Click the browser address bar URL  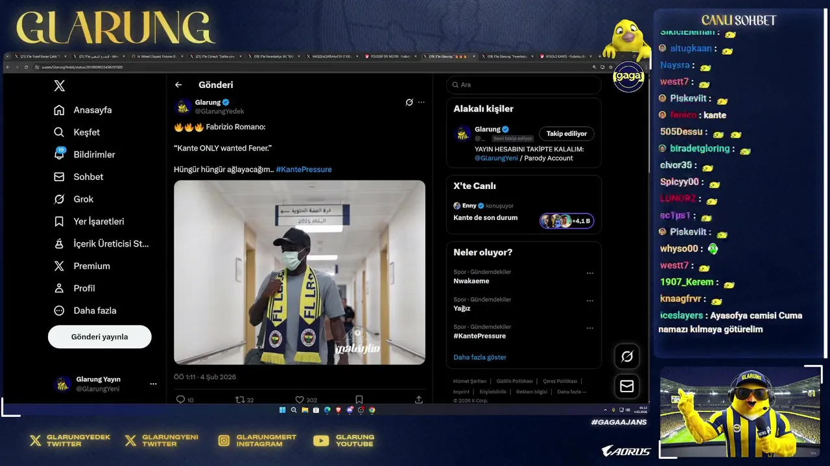[x=82, y=67]
